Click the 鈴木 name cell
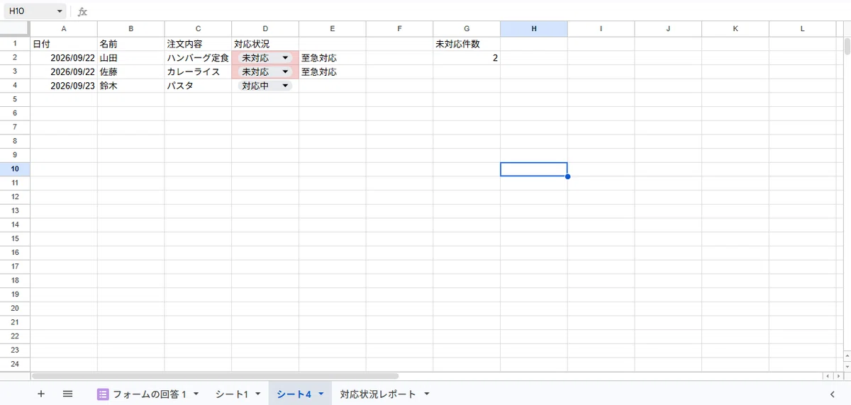 pos(131,86)
